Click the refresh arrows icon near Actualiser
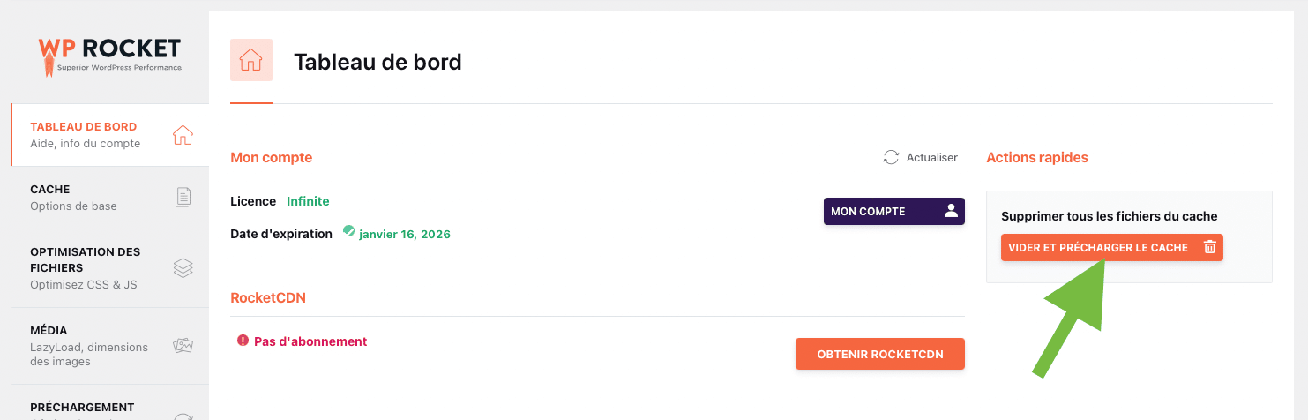1308x420 pixels. 891,157
